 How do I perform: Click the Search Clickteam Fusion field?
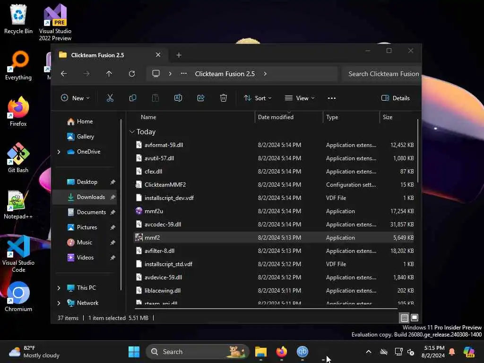point(382,74)
